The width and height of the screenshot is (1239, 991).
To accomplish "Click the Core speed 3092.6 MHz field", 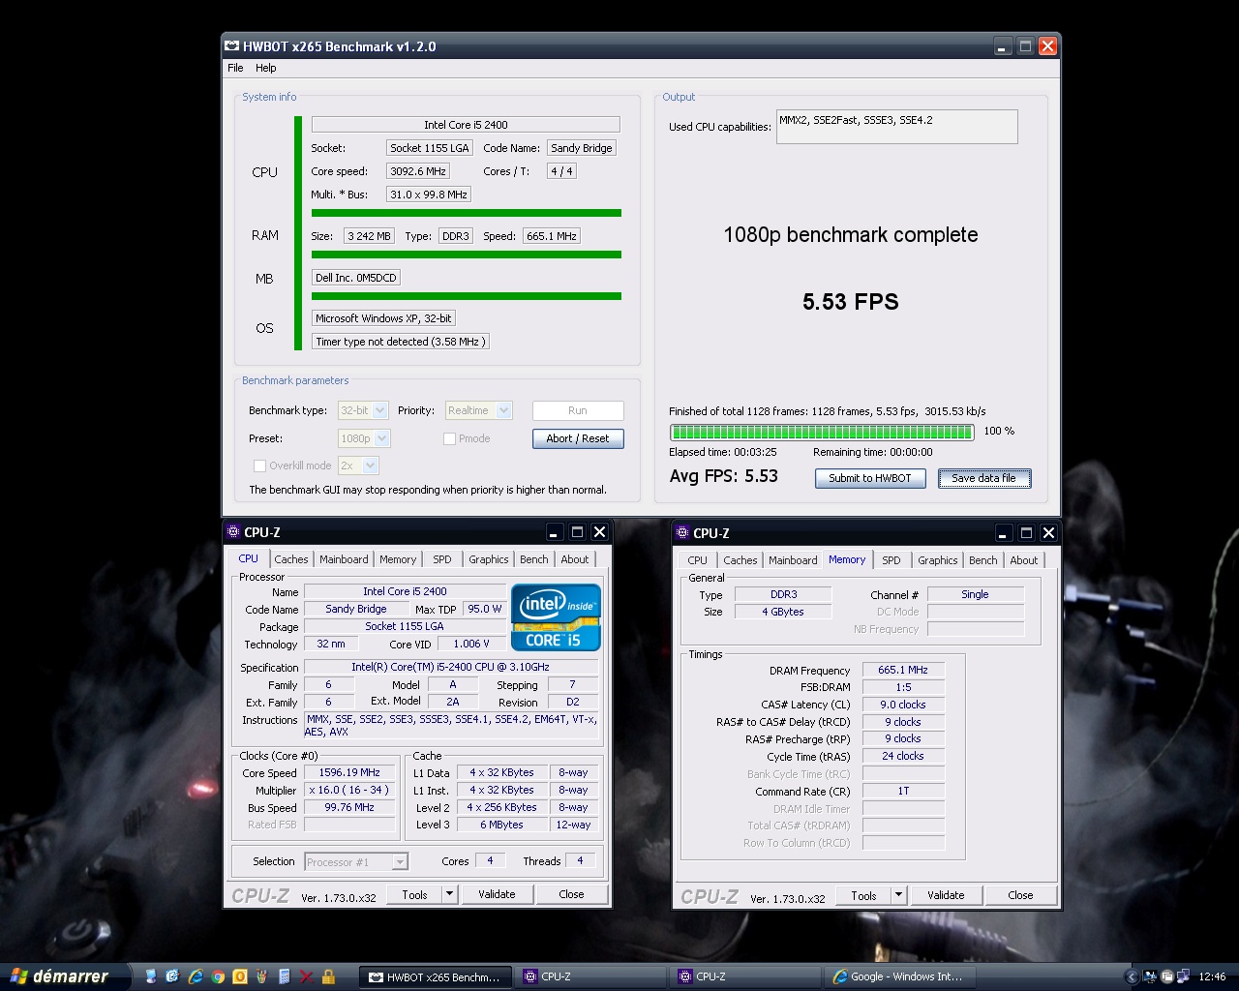I will point(418,171).
